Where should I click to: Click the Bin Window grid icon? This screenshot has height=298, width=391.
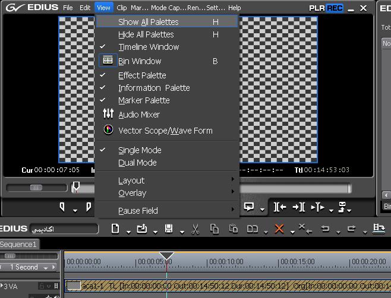(108, 61)
